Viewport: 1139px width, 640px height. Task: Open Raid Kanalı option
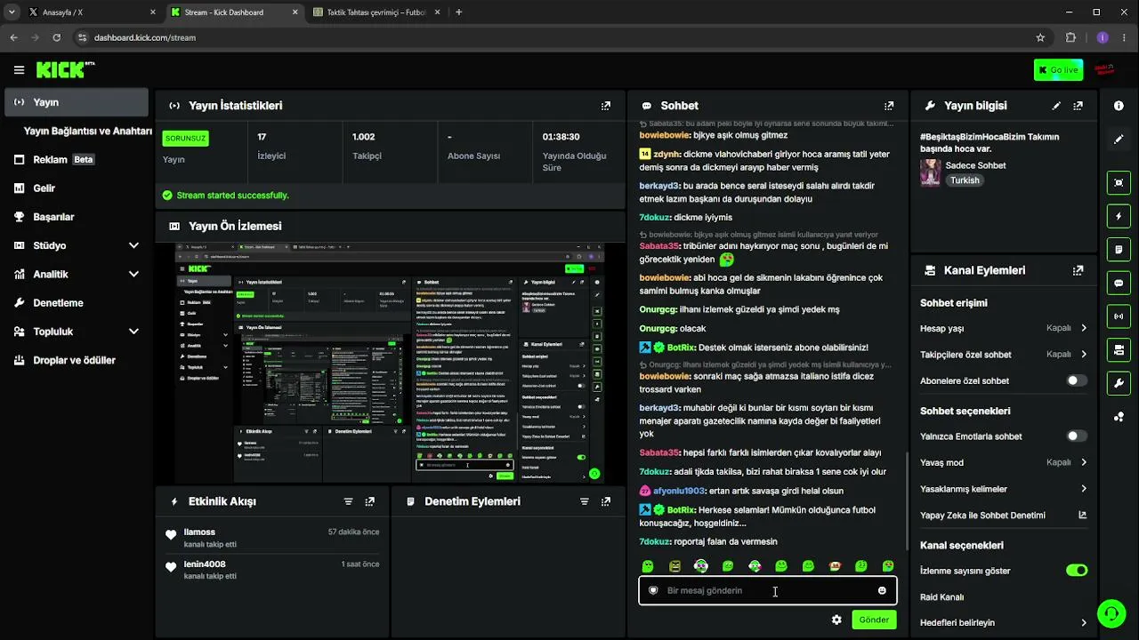coord(941,597)
